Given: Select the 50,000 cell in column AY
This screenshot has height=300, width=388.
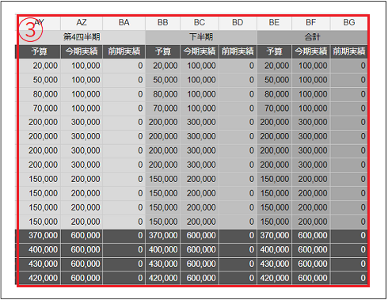Looking at the screenshot, I should pos(40,80).
